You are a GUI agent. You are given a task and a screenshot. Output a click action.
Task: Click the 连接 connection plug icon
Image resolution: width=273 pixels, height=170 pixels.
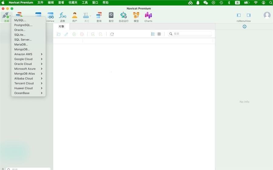pos(6,15)
